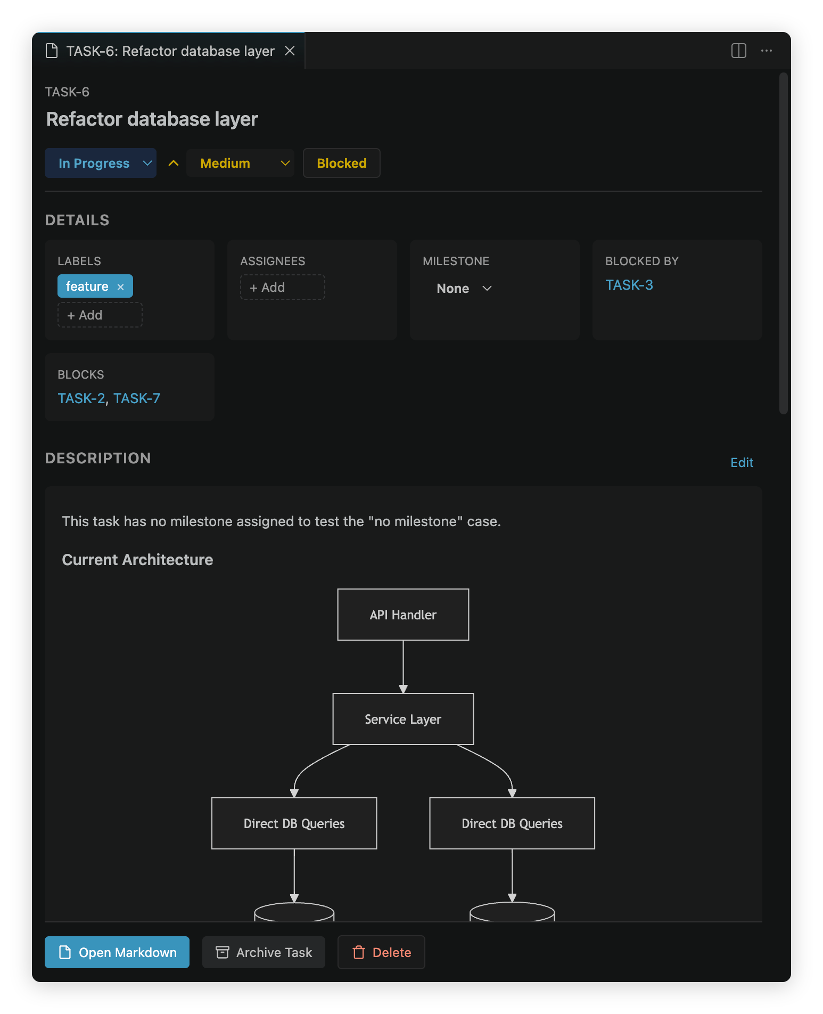The image size is (823, 1014).
Task: Click the DESCRIPTION section heading
Action: tap(98, 458)
